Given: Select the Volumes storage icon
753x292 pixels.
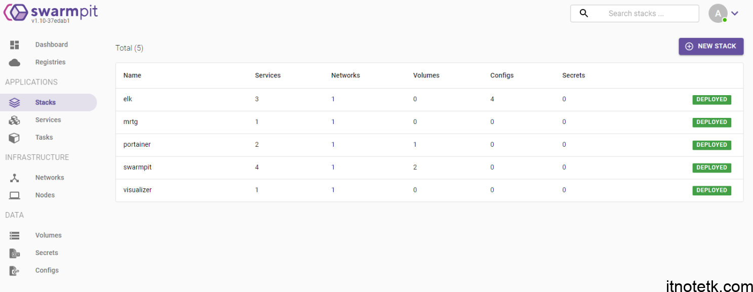Looking at the screenshot, I should point(15,235).
